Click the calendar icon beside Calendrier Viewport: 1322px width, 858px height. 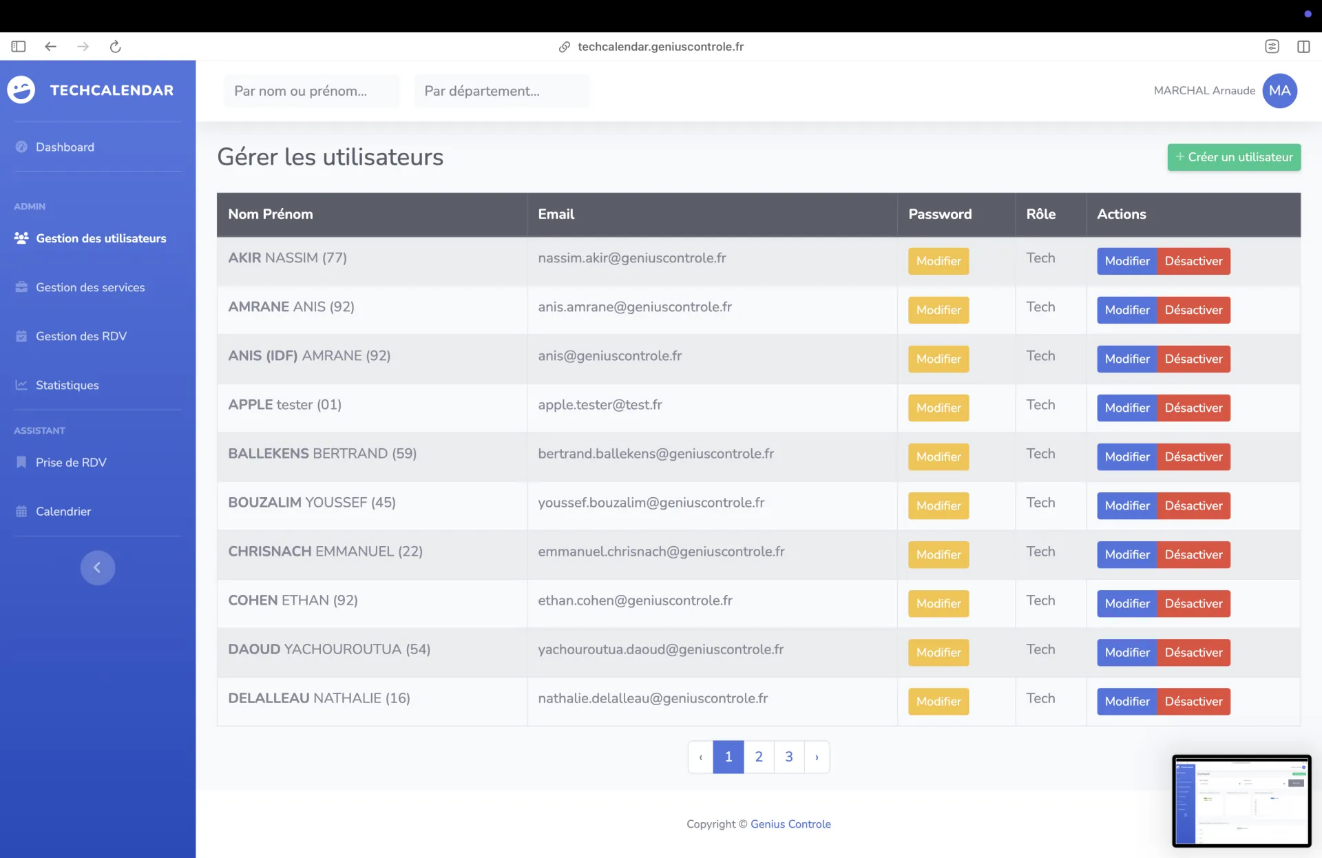(x=21, y=511)
